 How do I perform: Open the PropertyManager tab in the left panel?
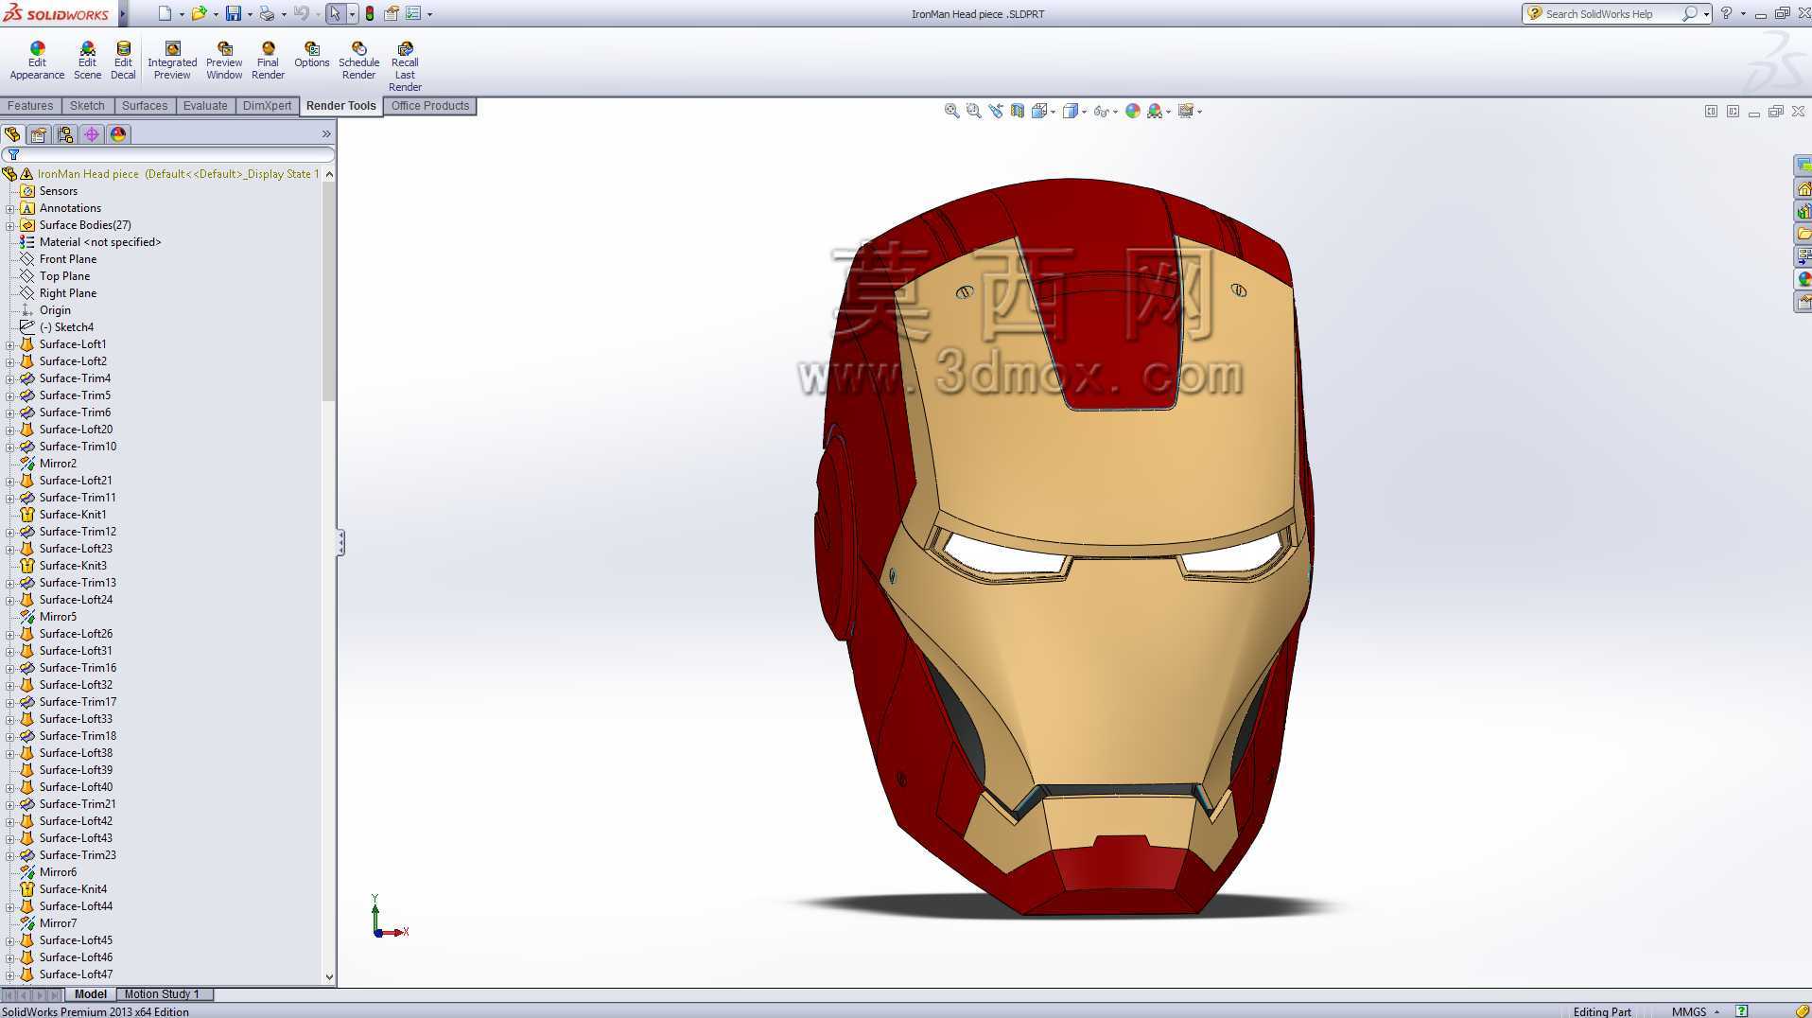coord(39,134)
